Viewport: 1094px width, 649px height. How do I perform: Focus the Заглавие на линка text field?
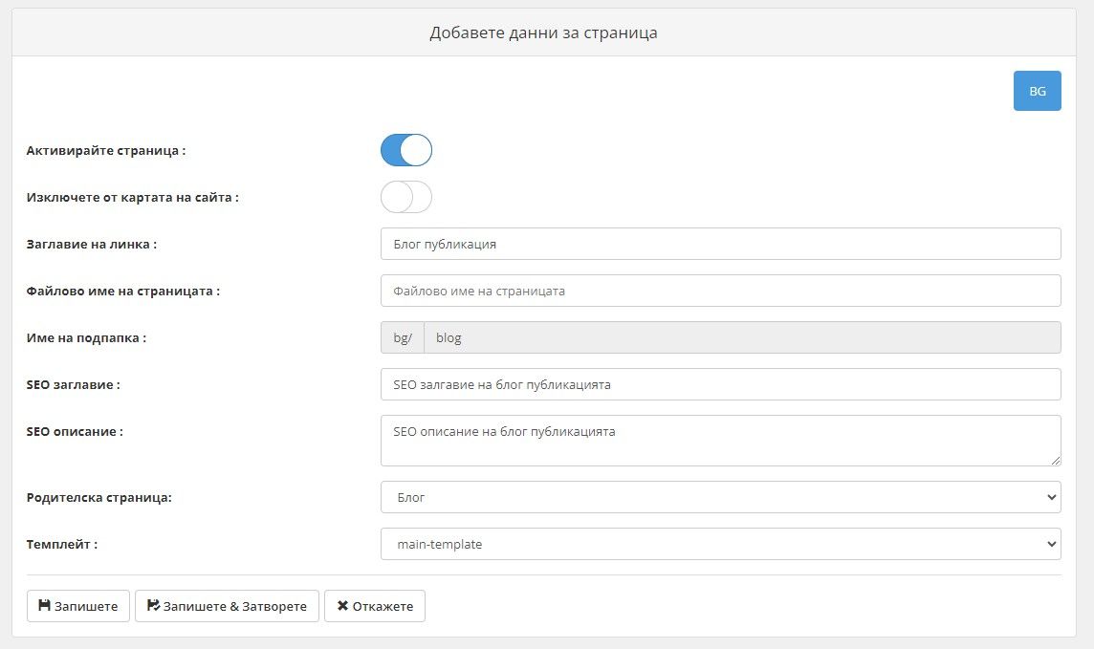pos(720,244)
